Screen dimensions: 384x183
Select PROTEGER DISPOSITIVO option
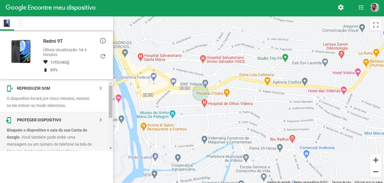coord(39,120)
